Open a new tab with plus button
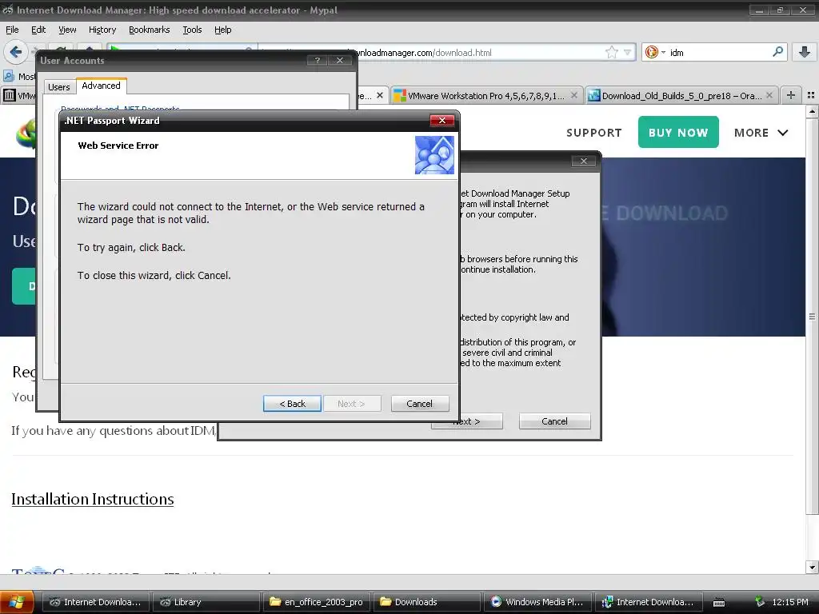The height and width of the screenshot is (614, 819). (791, 95)
